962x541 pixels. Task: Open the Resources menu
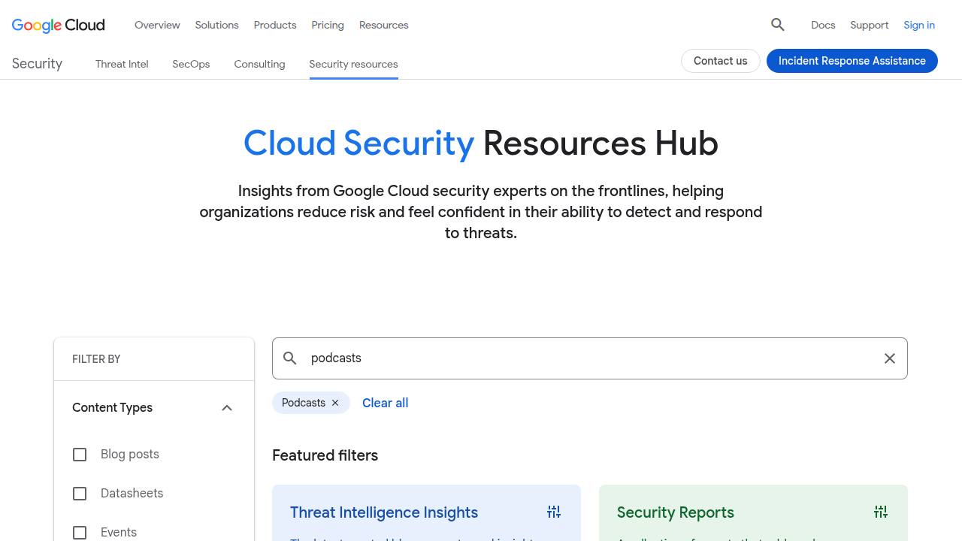click(x=383, y=25)
